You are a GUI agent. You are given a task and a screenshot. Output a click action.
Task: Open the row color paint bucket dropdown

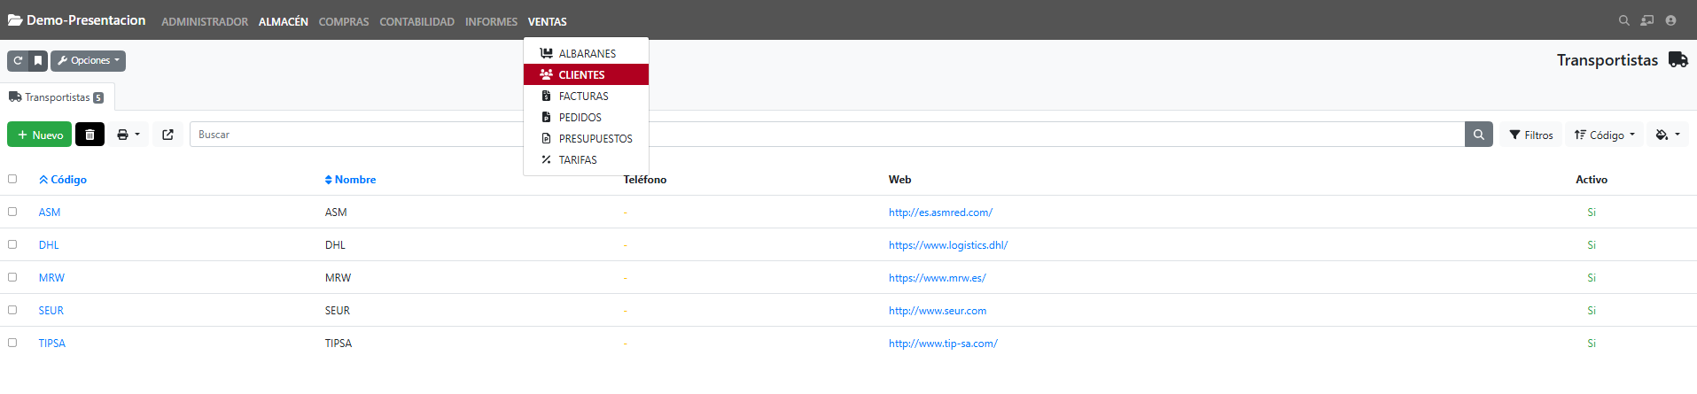coord(1667,135)
